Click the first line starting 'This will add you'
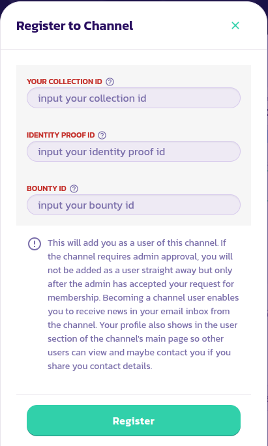This screenshot has height=446, width=268. click(137, 243)
